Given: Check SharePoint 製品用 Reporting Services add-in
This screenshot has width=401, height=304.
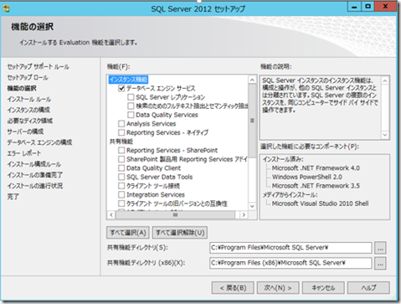Looking at the screenshot, I should pos(121,159).
